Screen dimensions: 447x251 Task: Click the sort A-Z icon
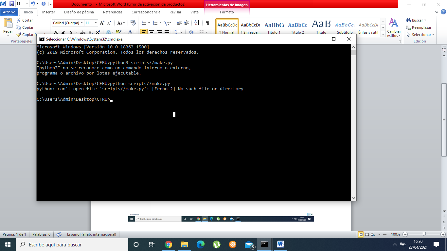197,23
